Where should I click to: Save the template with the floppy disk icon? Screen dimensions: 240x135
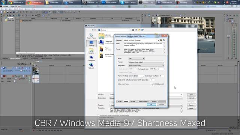point(161,40)
